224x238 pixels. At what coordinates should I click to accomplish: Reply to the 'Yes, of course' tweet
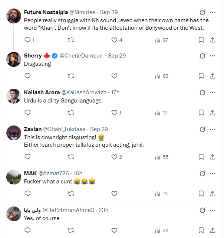click(x=27, y=230)
